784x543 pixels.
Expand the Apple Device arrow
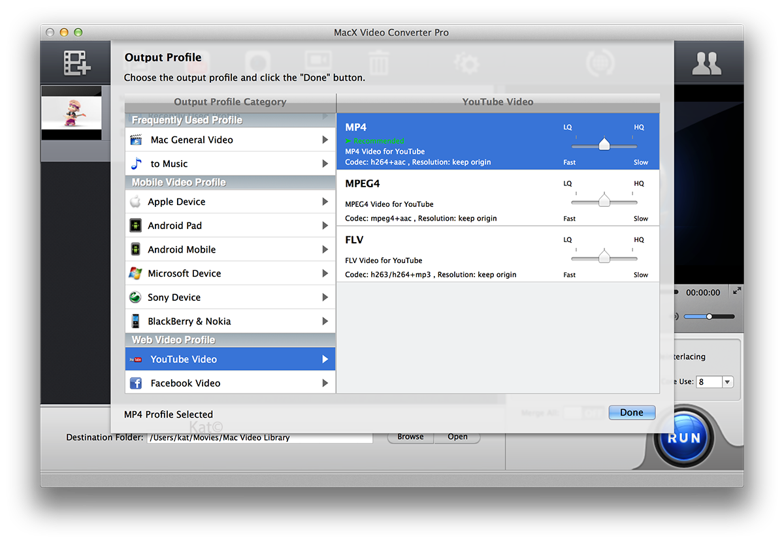pos(325,202)
